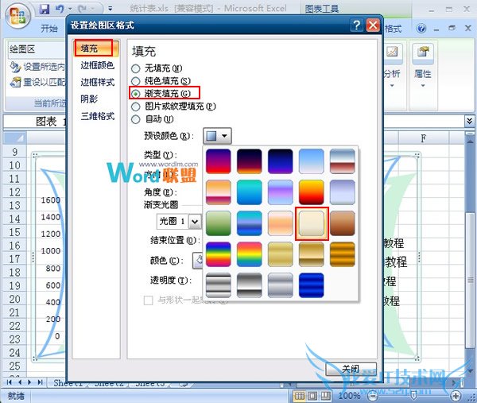Choose the dark navy preset gradient
The width and height of the screenshot is (477, 403).
(281, 161)
